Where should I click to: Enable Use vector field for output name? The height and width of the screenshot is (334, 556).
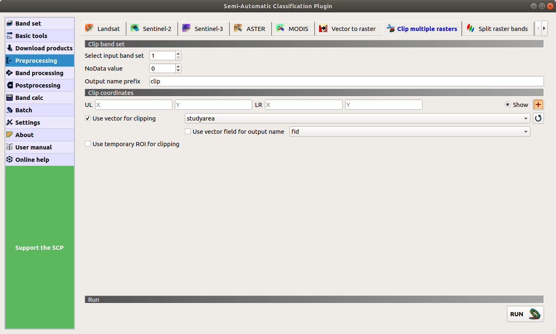tap(188, 132)
